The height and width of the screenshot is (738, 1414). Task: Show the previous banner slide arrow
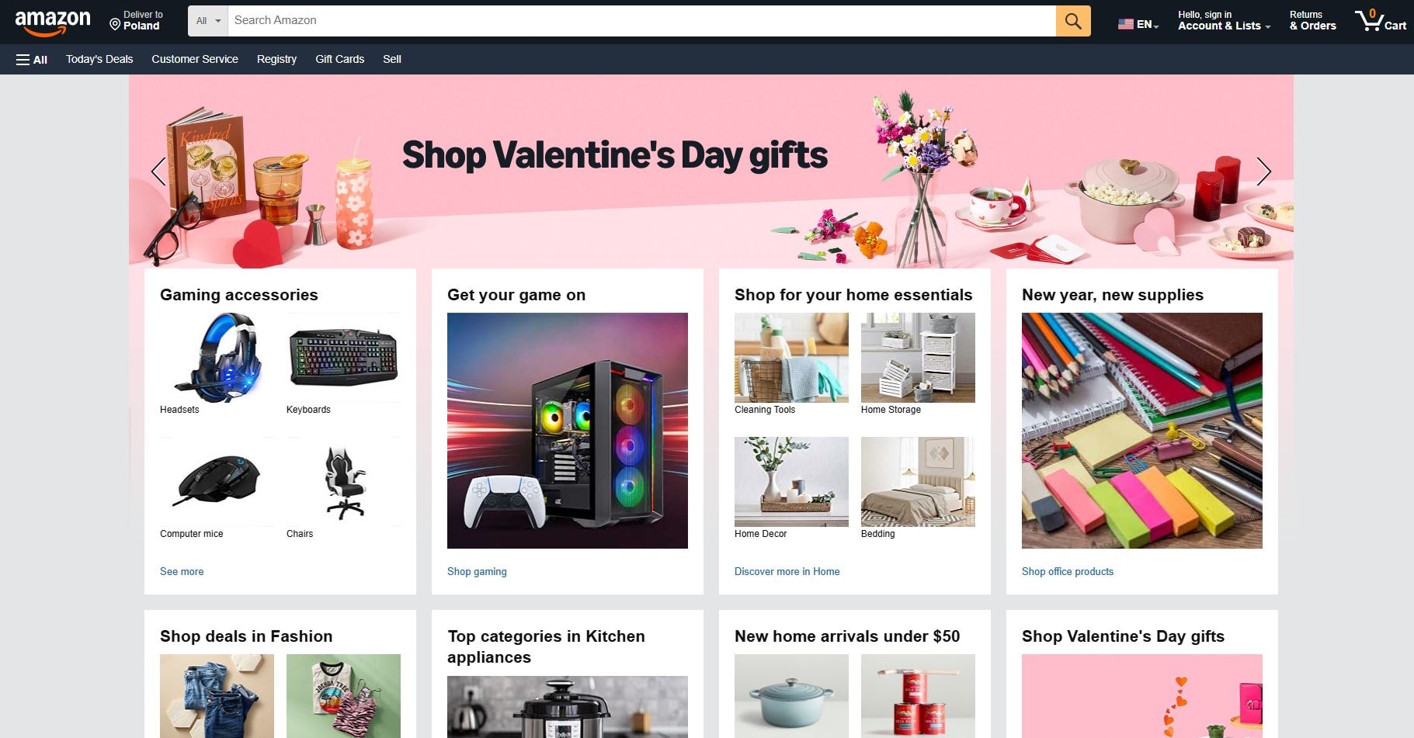(158, 172)
